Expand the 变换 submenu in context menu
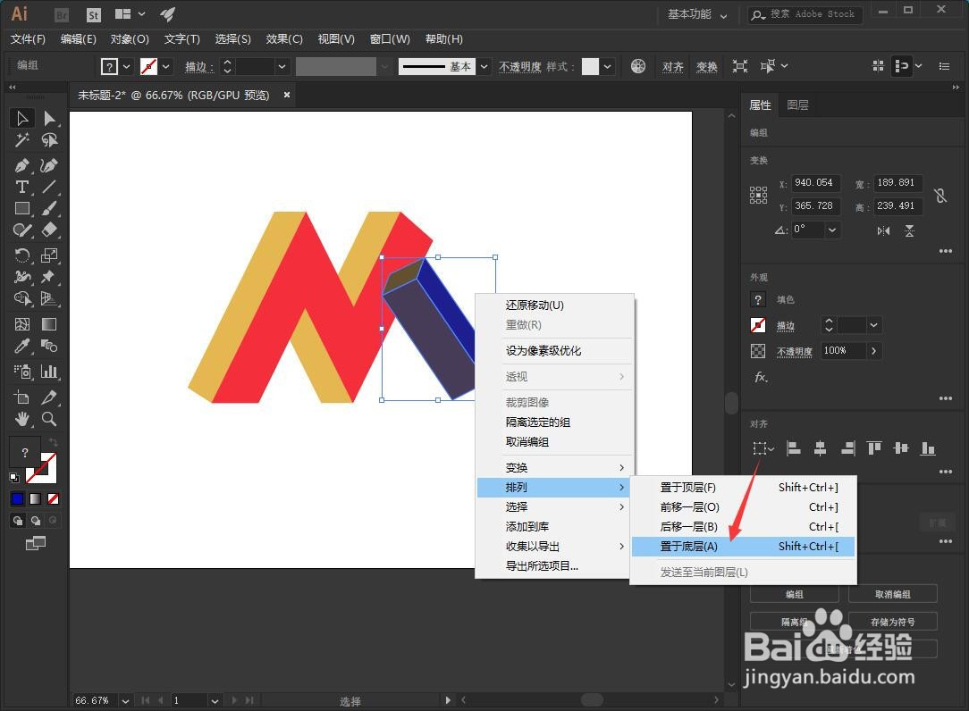 click(x=555, y=468)
